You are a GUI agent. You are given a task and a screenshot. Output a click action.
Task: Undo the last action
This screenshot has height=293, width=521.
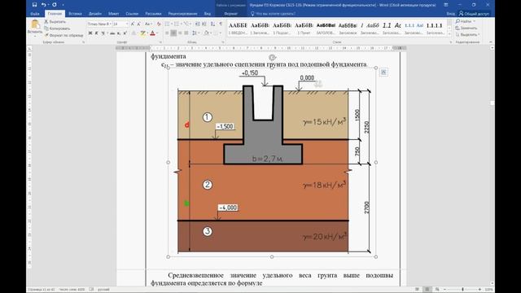click(x=43, y=5)
